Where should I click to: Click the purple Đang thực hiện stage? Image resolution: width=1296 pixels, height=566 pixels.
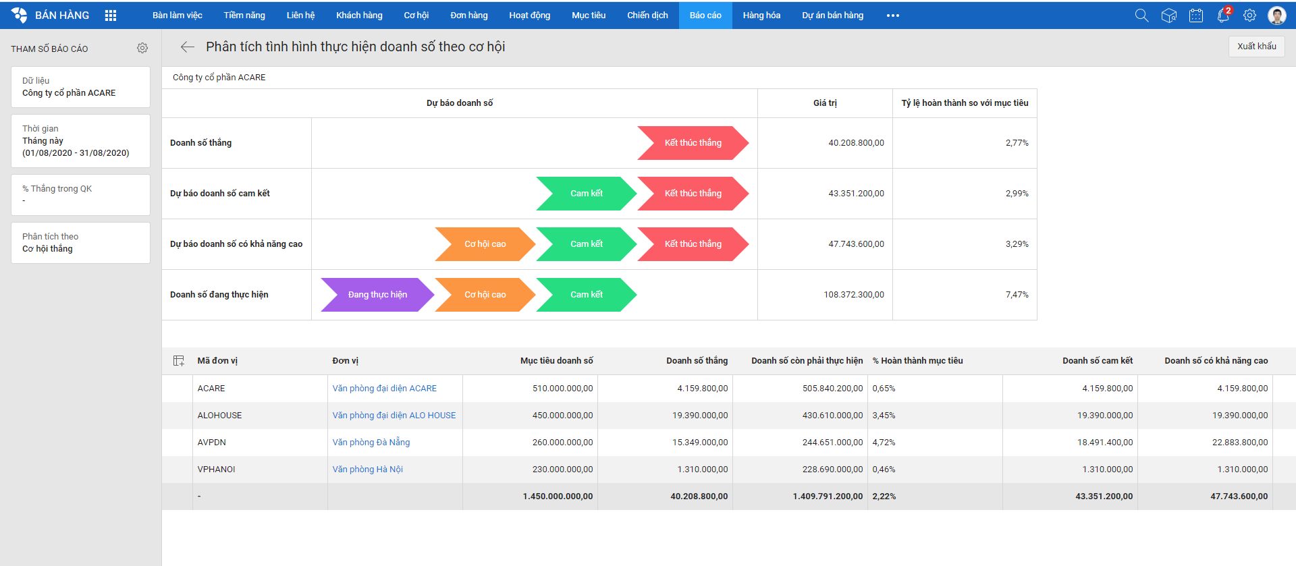click(377, 295)
